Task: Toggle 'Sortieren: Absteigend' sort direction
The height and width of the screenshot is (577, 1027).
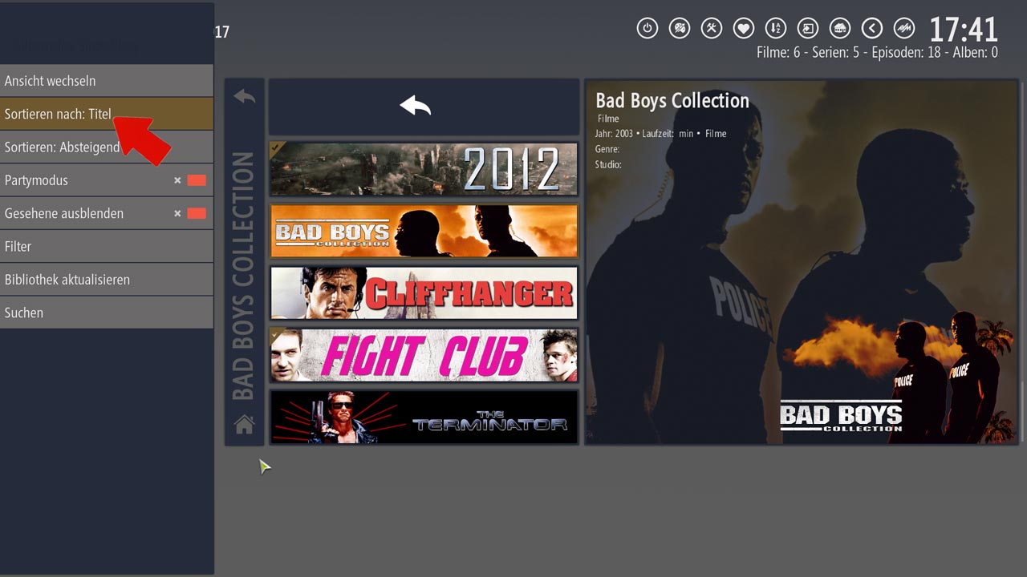Action: coord(107,147)
